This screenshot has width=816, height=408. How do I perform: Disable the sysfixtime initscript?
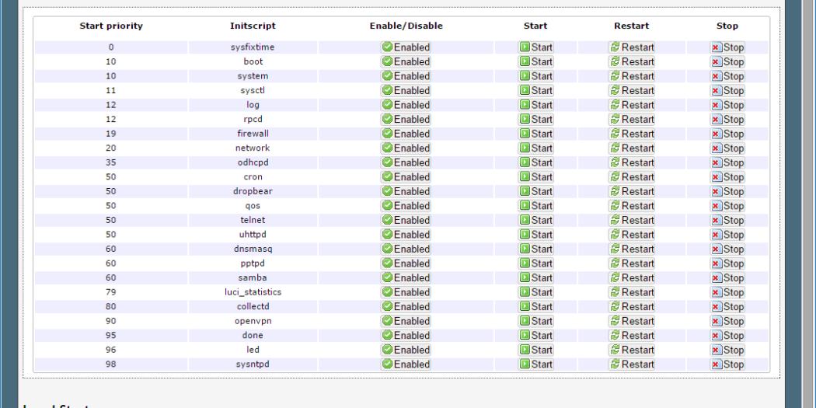(406, 47)
